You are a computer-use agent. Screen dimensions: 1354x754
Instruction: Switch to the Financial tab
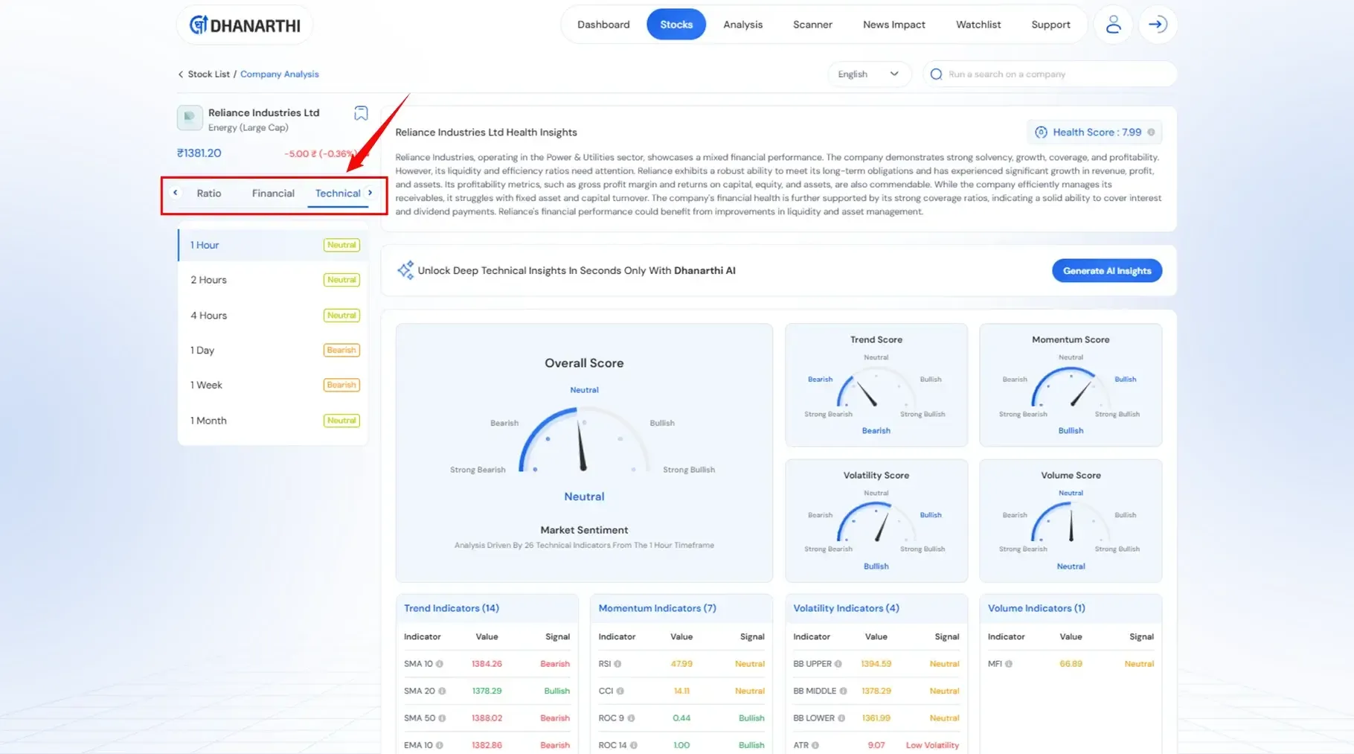(273, 194)
